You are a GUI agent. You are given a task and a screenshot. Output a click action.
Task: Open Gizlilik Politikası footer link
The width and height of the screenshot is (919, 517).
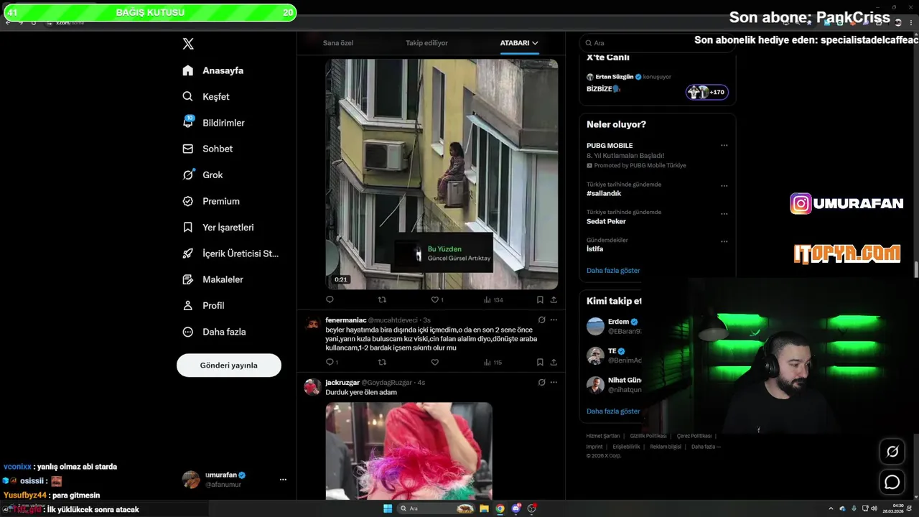coord(648,436)
